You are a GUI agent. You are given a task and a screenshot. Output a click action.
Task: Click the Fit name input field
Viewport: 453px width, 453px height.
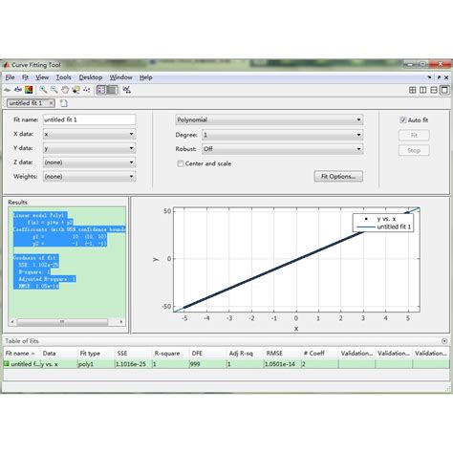[89, 119]
